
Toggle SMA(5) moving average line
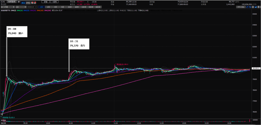pos(13,10)
